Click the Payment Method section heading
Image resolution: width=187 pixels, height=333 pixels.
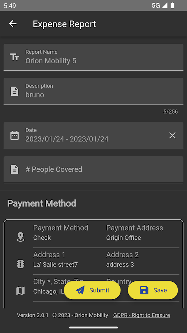[42, 204]
